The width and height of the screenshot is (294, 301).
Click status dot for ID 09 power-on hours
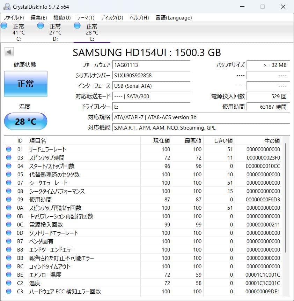pyautogui.click(x=9, y=199)
